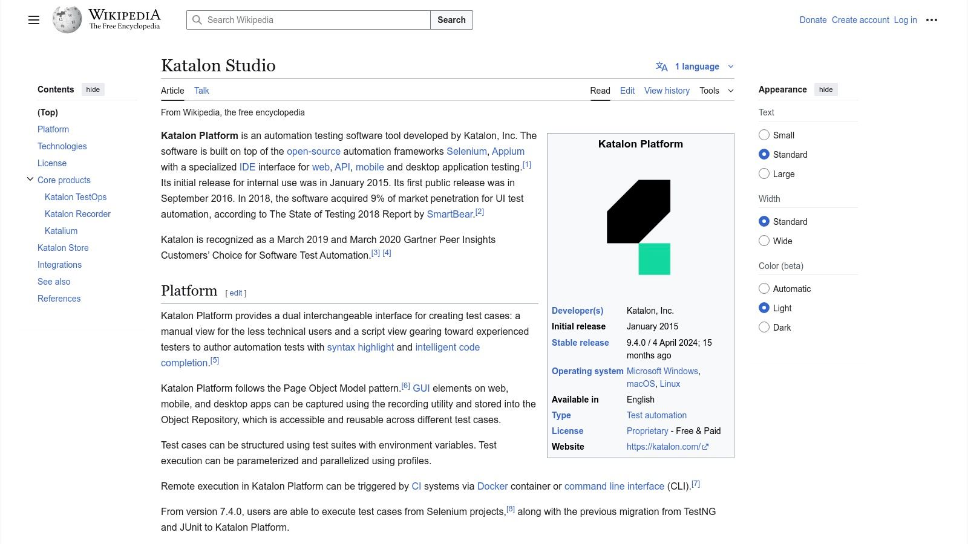Image resolution: width=968 pixels, height=544 pixels.
Task: Open the syntax highlight link
Action: (x=361, y=347)
